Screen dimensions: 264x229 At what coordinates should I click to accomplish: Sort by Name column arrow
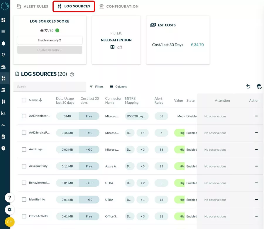click(40, 100)
